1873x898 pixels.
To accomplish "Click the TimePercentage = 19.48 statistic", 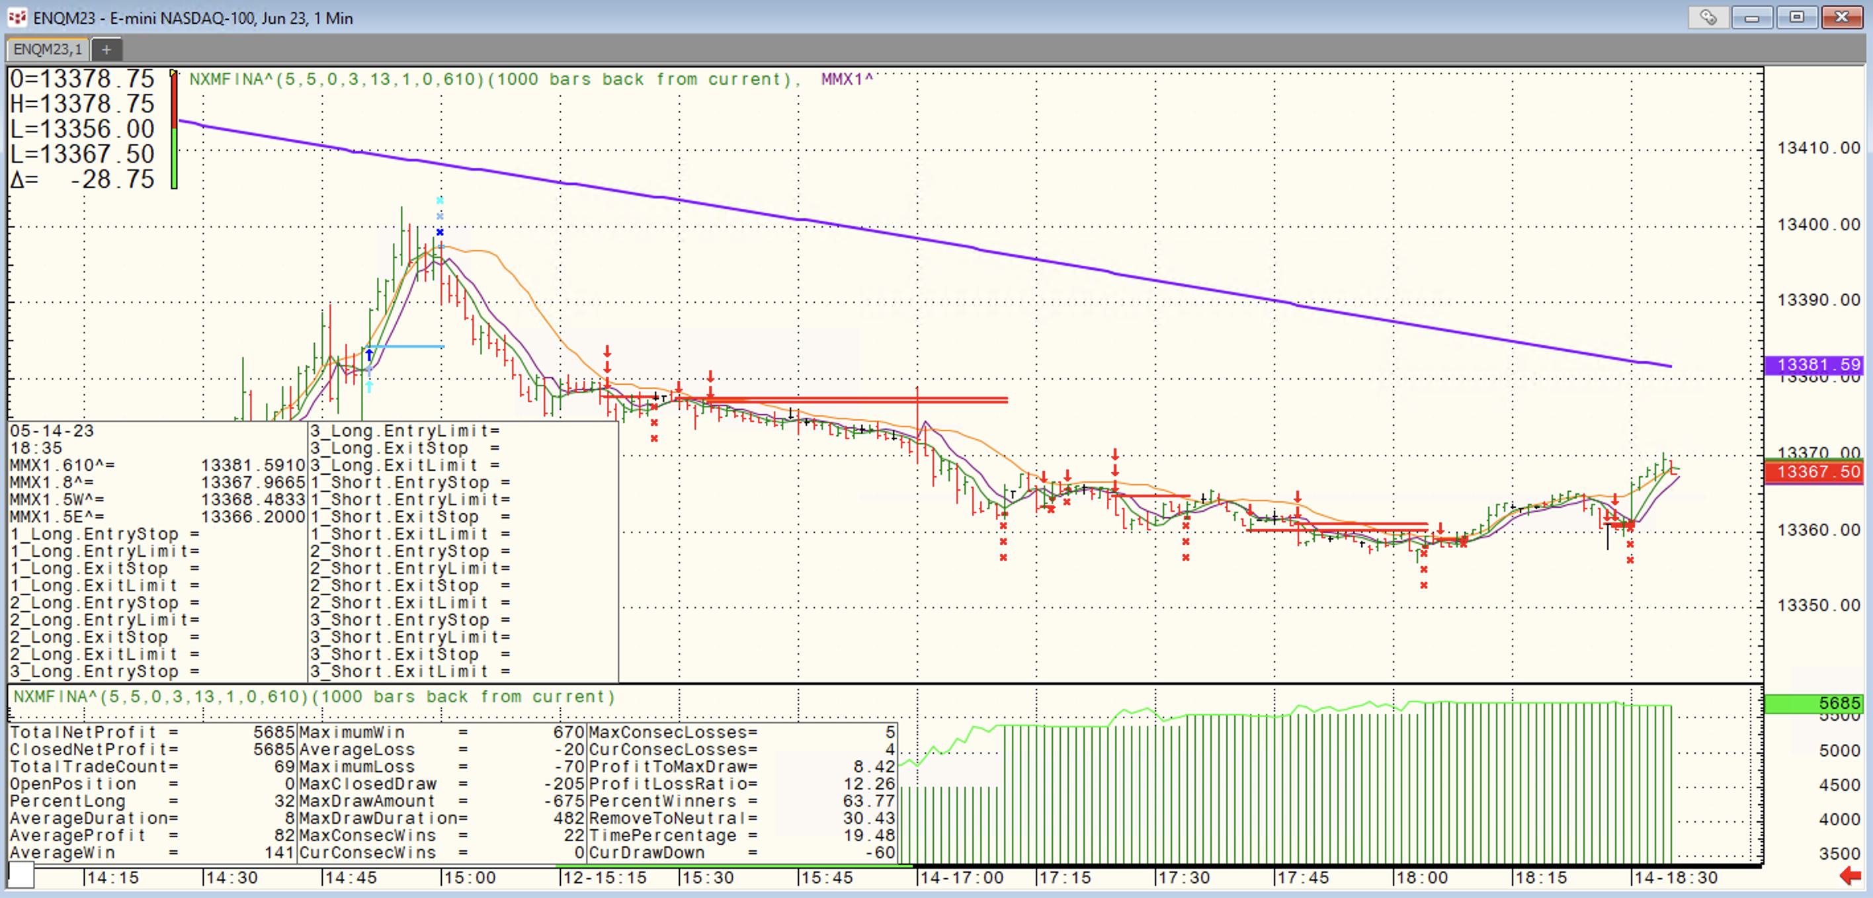I will 742,835.
